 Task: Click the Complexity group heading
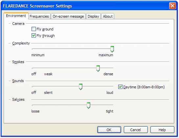[x=21, y=43]
